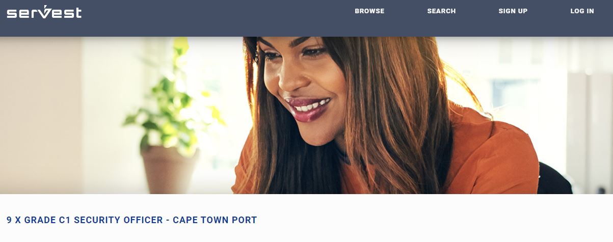Open the SEARCH menu item

(441, 11)
